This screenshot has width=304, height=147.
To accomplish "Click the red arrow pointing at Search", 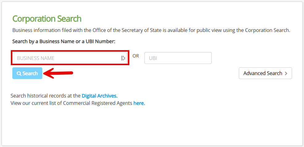I will [58, 73].
